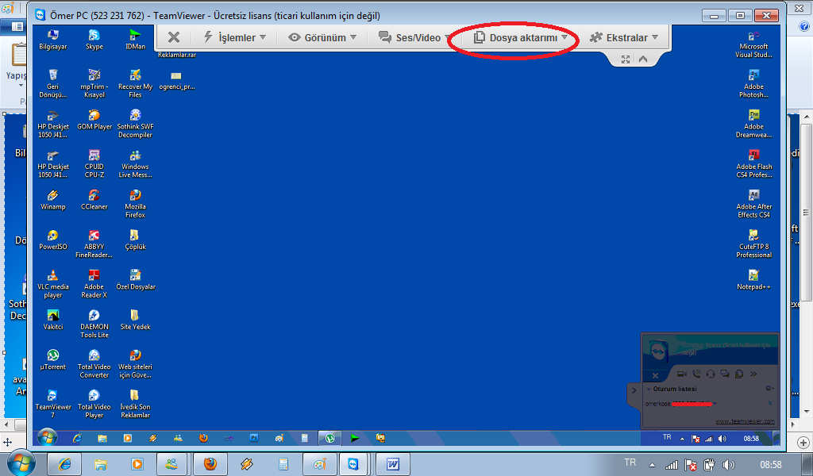Screen dimensions: 813x476
Task: Select the Mozilla Firefox desktop icon
Action: click(x=135, y=204)
